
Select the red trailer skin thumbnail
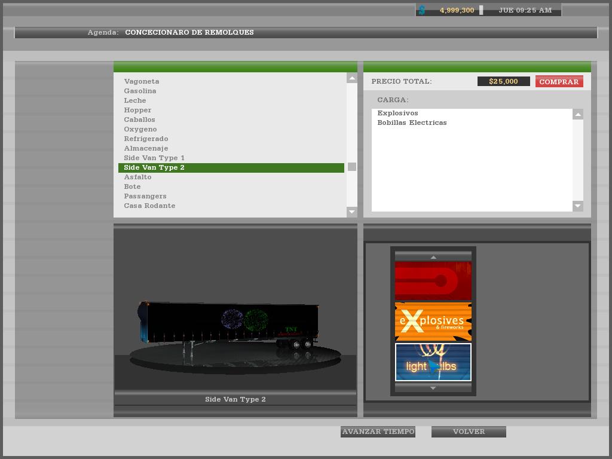[x=433, y=280]
